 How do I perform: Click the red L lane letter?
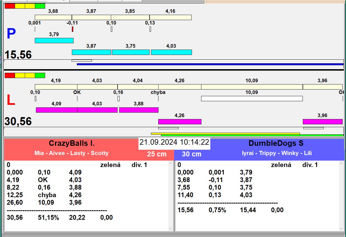point(11,100)
